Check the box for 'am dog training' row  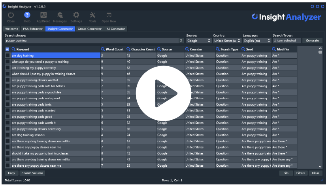(x=8, y=56)
